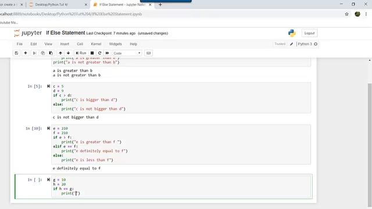
Task: Interrupt the kernel with stop icon
Action: pyautogui.click(x=92, y=53)
